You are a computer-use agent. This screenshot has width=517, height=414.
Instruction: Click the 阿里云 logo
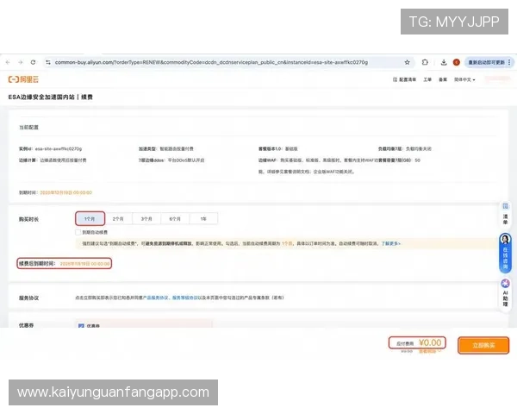23,79
